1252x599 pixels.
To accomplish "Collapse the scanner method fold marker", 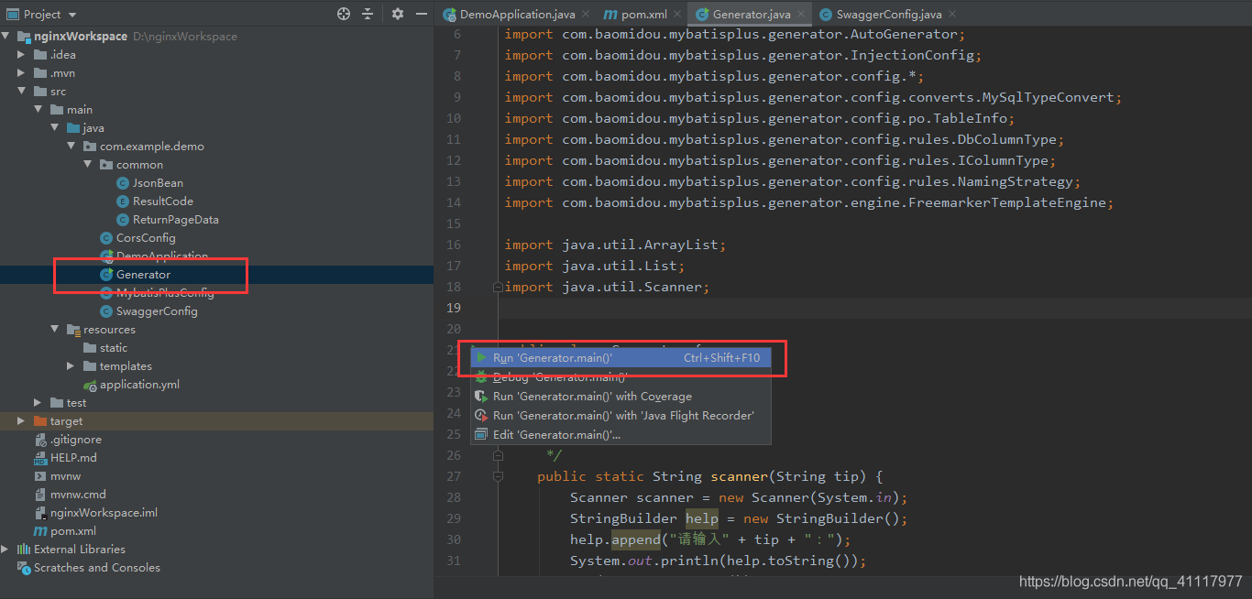I will click(x=498, y=476).
